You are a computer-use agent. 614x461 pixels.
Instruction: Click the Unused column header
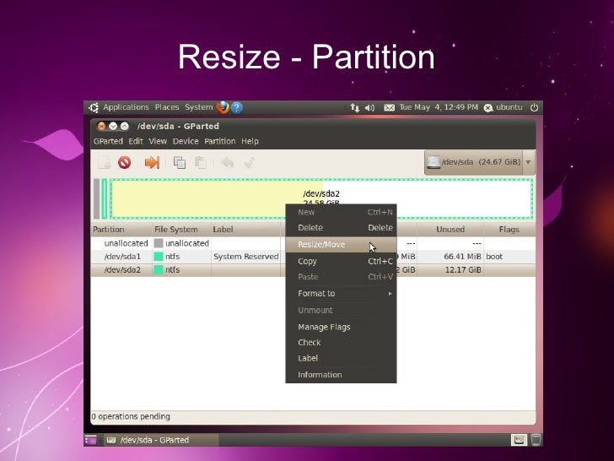(x=450, y=230)
